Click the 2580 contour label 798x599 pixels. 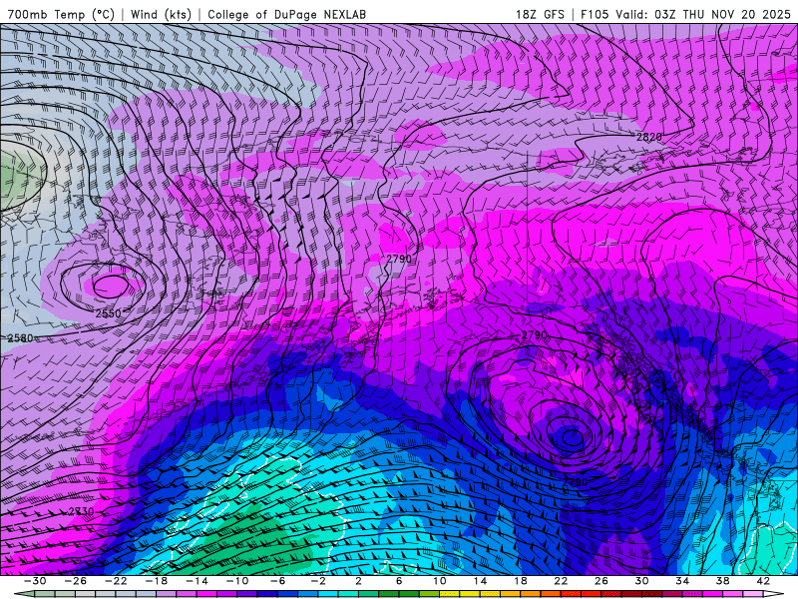tap(20, 337)
